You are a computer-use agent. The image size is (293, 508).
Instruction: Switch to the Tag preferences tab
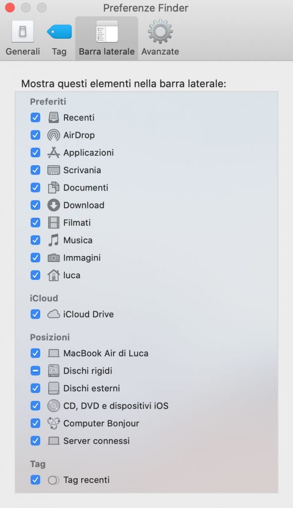pos(59,38)
